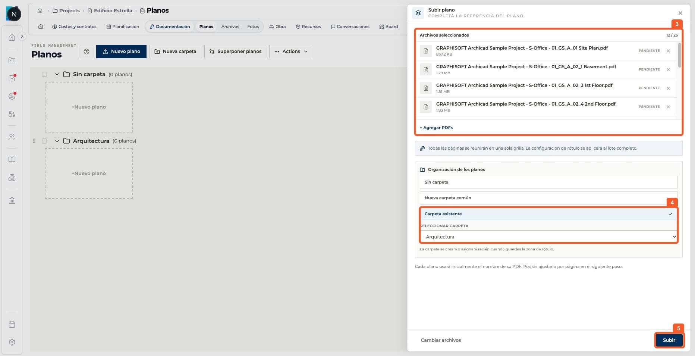
Task: Click the help question mark next to Planos
Action: tap(87, 51)
